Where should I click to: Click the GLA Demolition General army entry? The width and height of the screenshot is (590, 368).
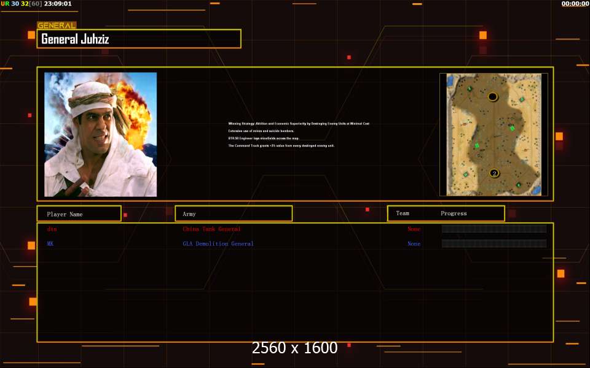point(218,243)
